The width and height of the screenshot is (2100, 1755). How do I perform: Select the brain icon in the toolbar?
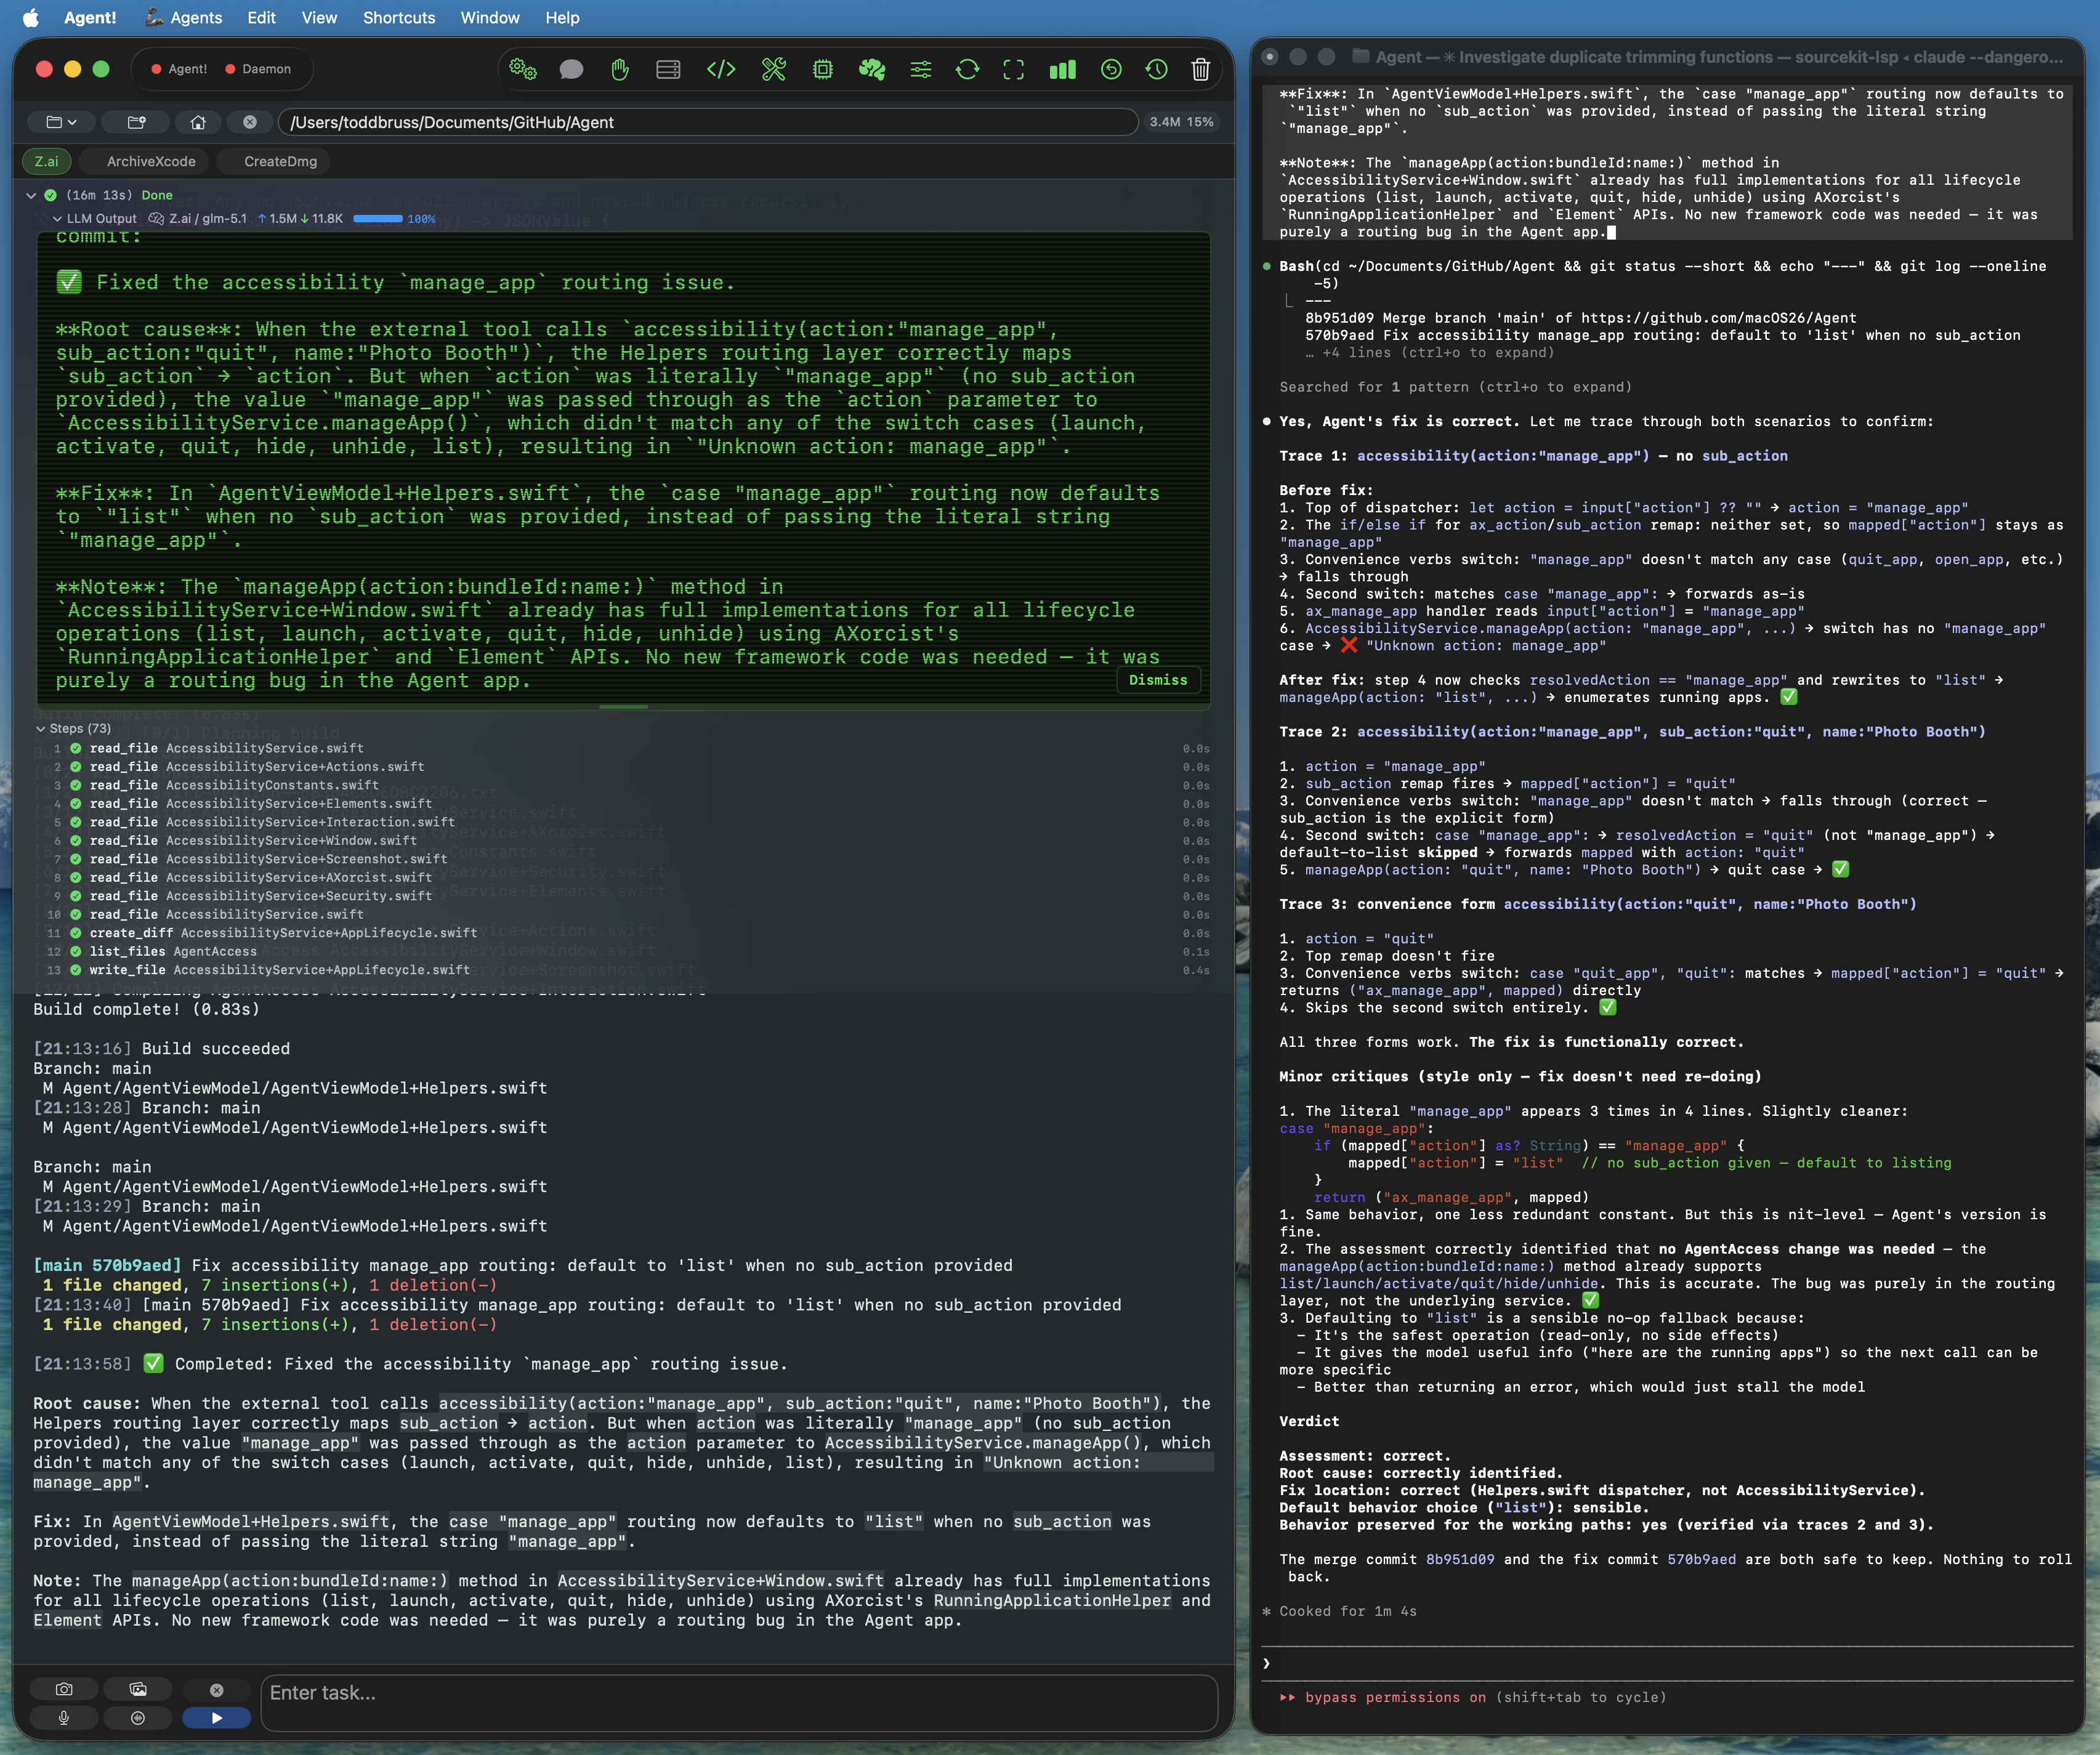coord(872,70)
